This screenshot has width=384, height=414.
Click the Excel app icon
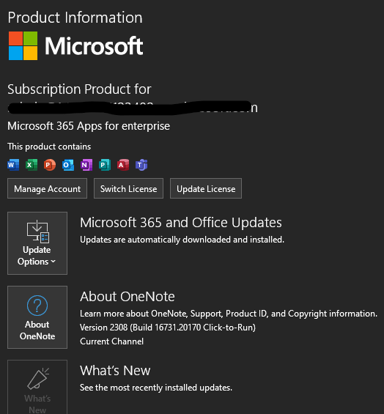[x=32, y=165]
